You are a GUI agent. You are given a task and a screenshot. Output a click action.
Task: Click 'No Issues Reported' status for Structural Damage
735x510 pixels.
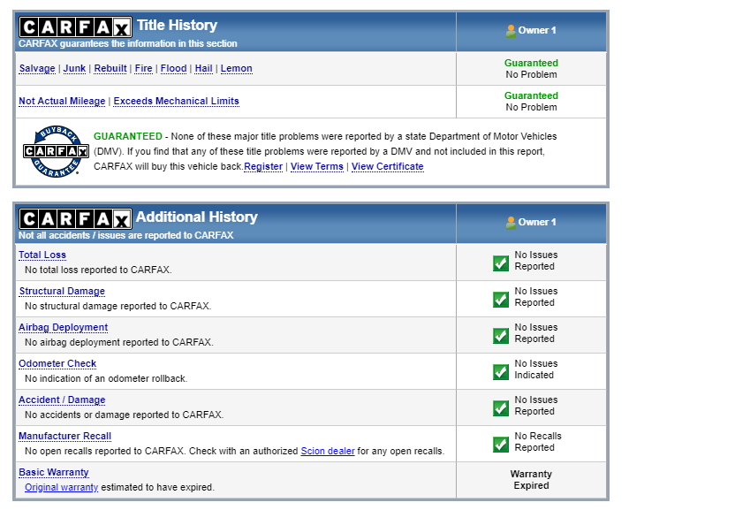[535, 297]
